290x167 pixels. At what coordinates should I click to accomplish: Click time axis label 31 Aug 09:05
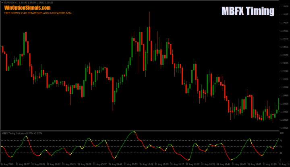[38, 164]
